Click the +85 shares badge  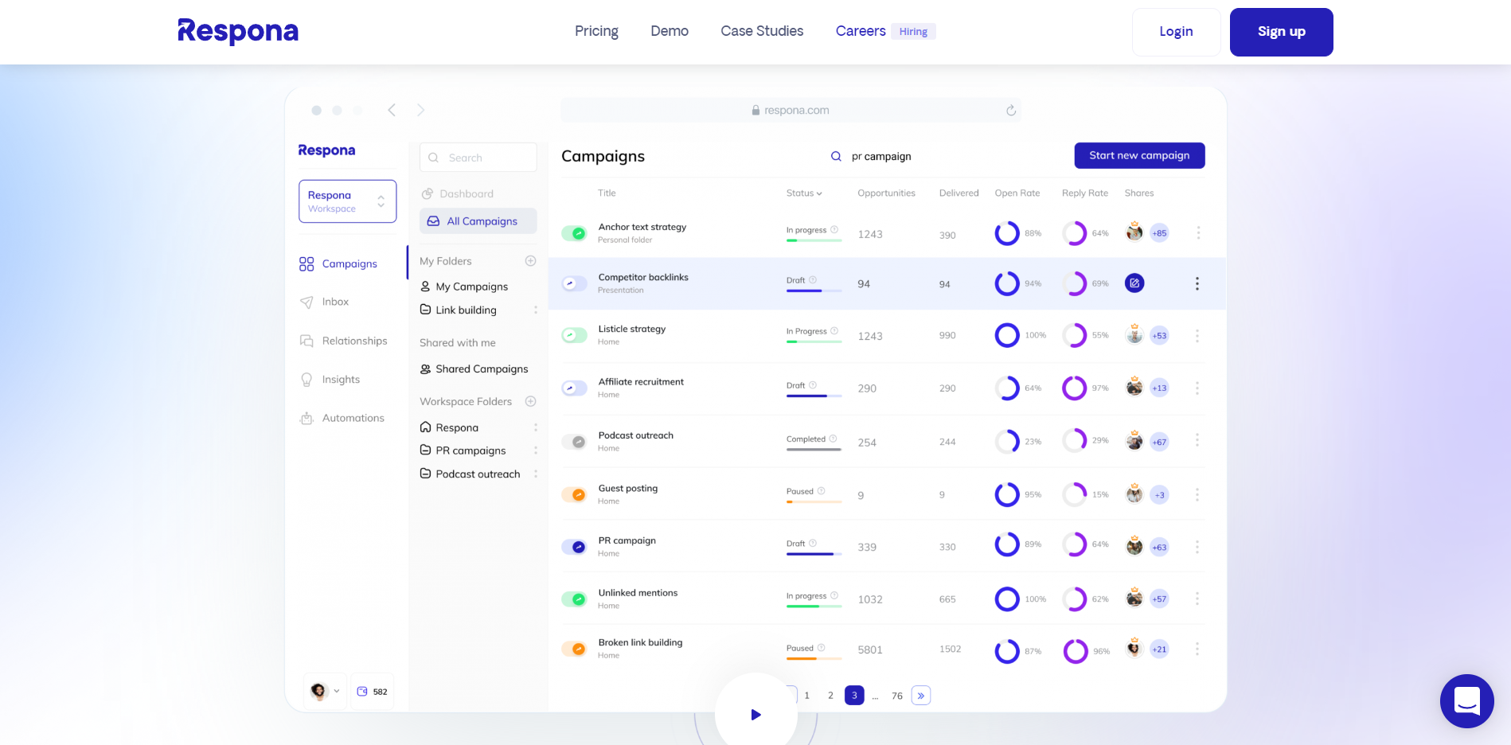point(1159,233)
